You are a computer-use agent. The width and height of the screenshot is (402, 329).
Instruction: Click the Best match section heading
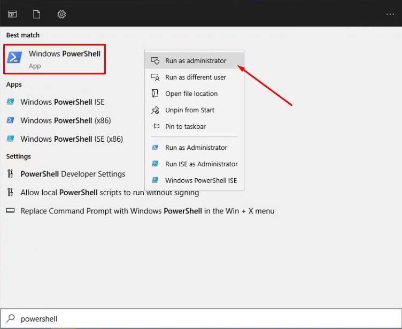[x=23, y=35]
